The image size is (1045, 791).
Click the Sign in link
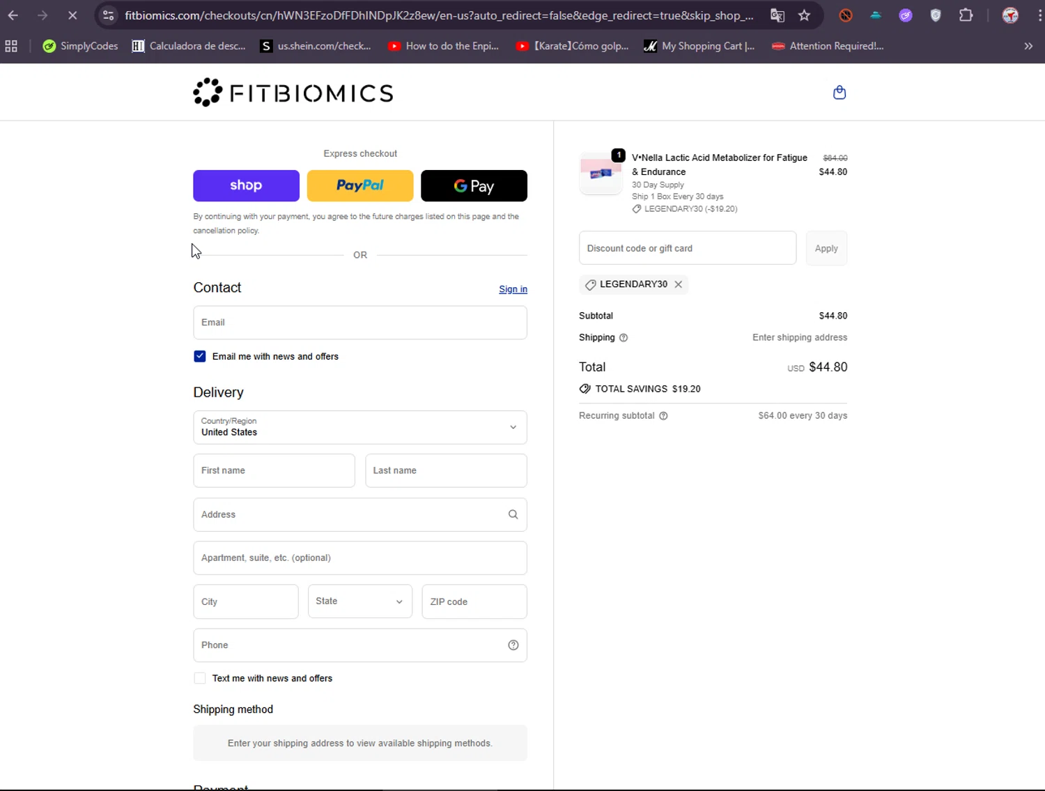tap(513, 289)
